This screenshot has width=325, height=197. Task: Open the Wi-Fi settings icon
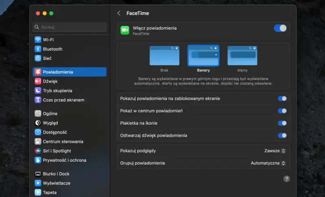pyautogui.click(x=38, y=39)
